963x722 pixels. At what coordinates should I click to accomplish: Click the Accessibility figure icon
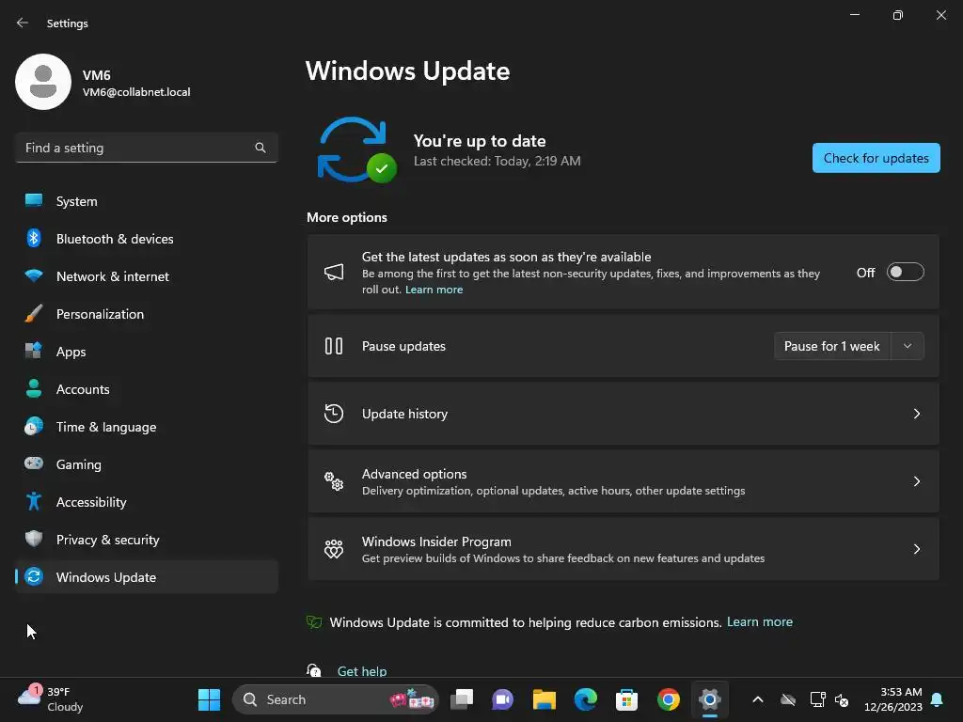point(34,502)
